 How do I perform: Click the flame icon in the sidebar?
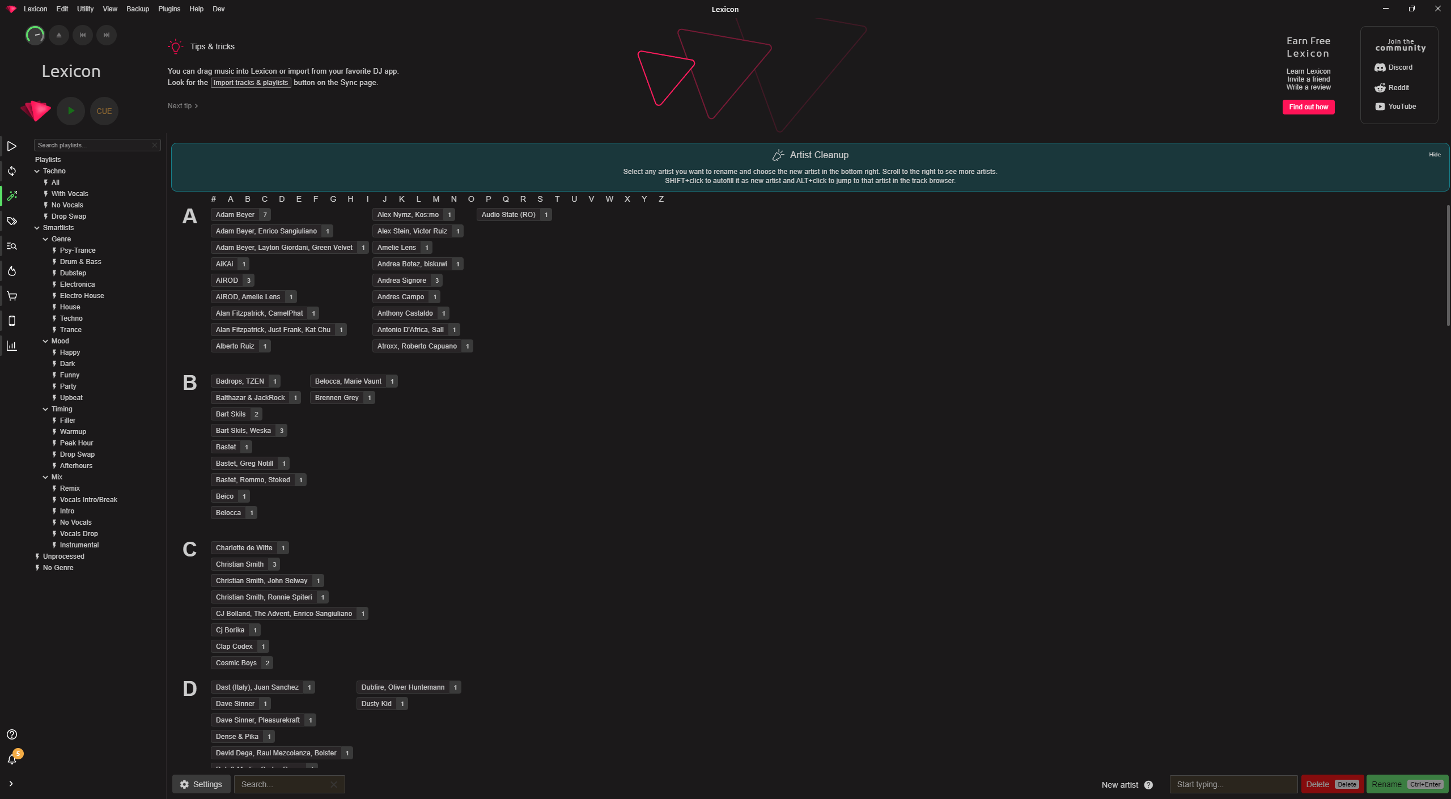click(12, 271)
